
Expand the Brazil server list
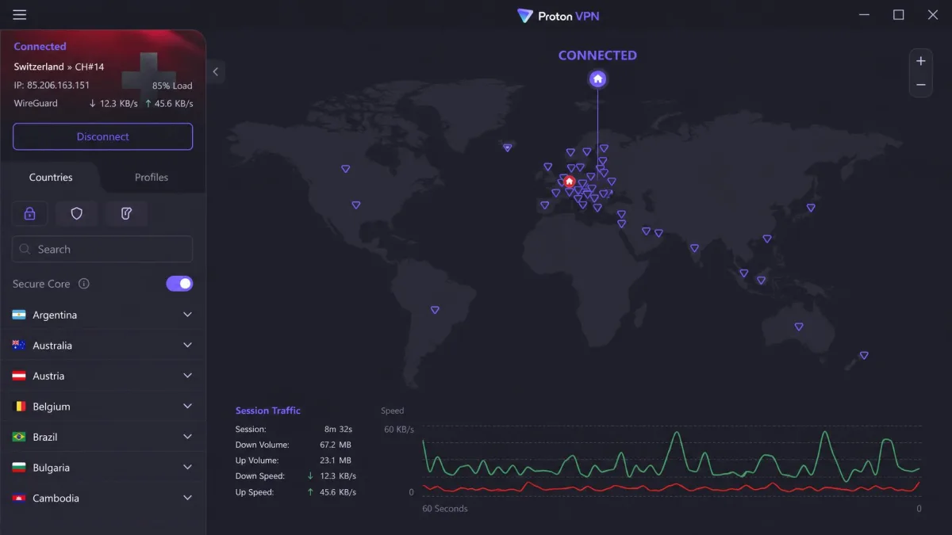187,437
